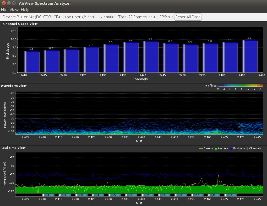Select channel 4 marker in Real-time View
The height and width of the screenshot is (206, 267).
pyautogui.click(x=98, y=195)
